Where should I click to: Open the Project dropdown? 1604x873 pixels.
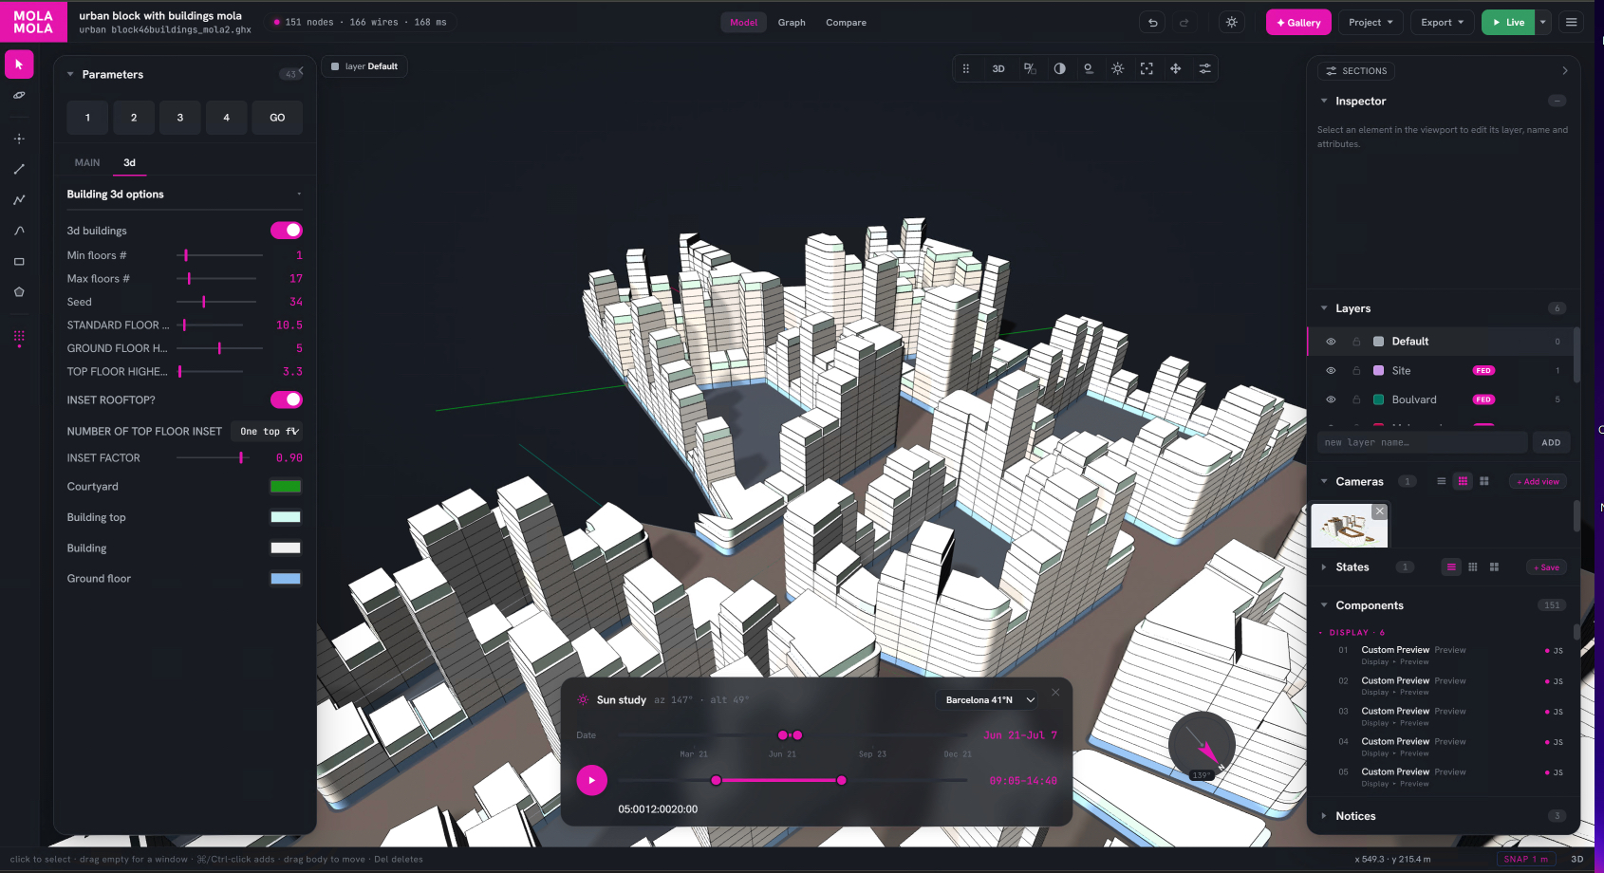[x=1371, y=23]
